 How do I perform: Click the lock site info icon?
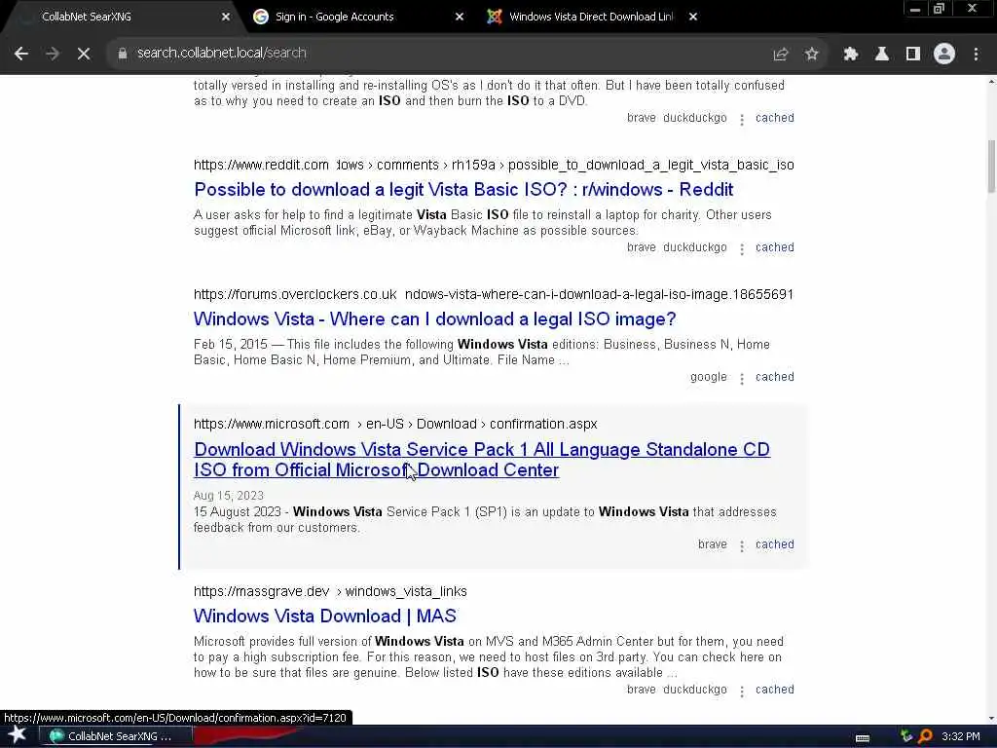122,54
